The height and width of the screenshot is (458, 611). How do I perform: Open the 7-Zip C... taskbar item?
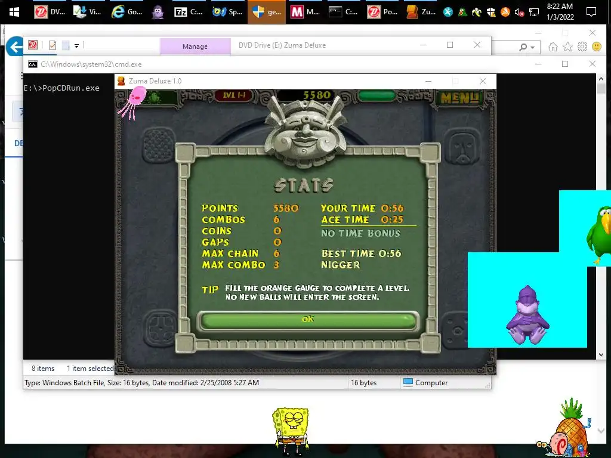click(189, 12)
